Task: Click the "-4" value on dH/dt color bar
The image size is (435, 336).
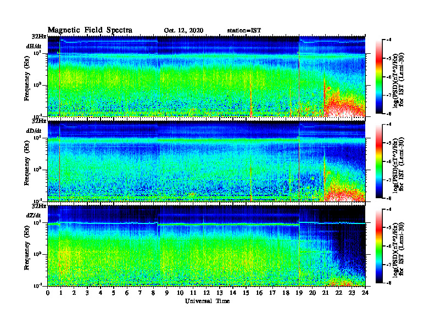Action: point(389,40)
